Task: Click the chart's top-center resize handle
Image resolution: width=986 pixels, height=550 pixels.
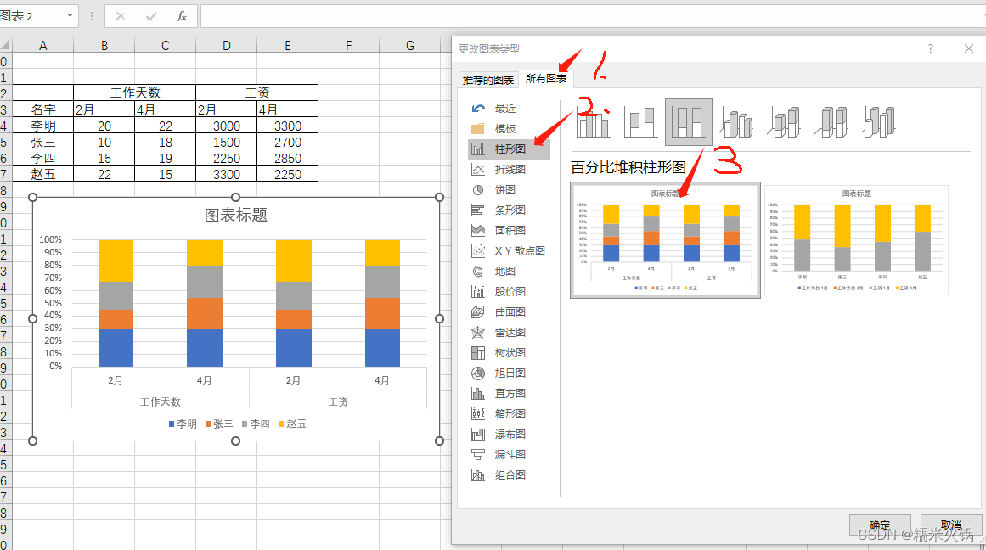Action: click(236, 198)
